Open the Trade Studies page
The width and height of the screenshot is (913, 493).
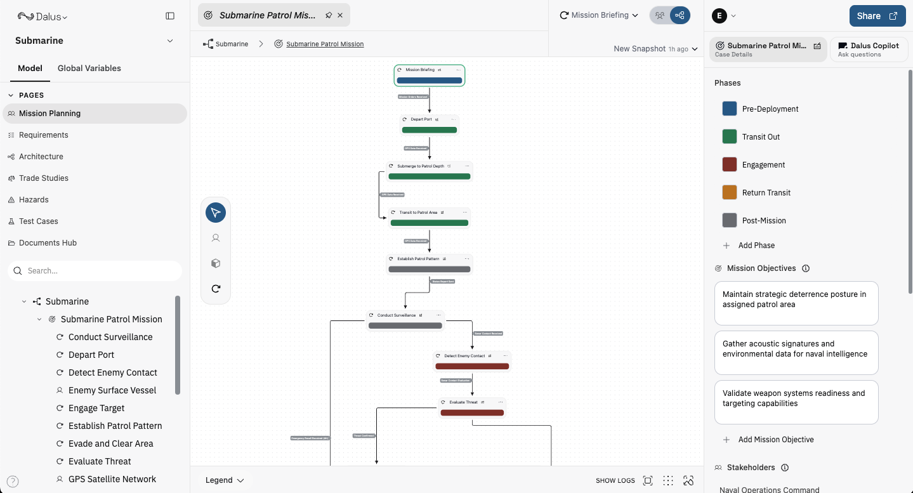click(x=44, y=178)
